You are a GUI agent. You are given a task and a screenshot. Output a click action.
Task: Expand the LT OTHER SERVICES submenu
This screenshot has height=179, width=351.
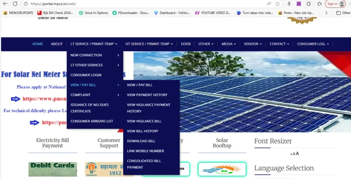[95, 65]
